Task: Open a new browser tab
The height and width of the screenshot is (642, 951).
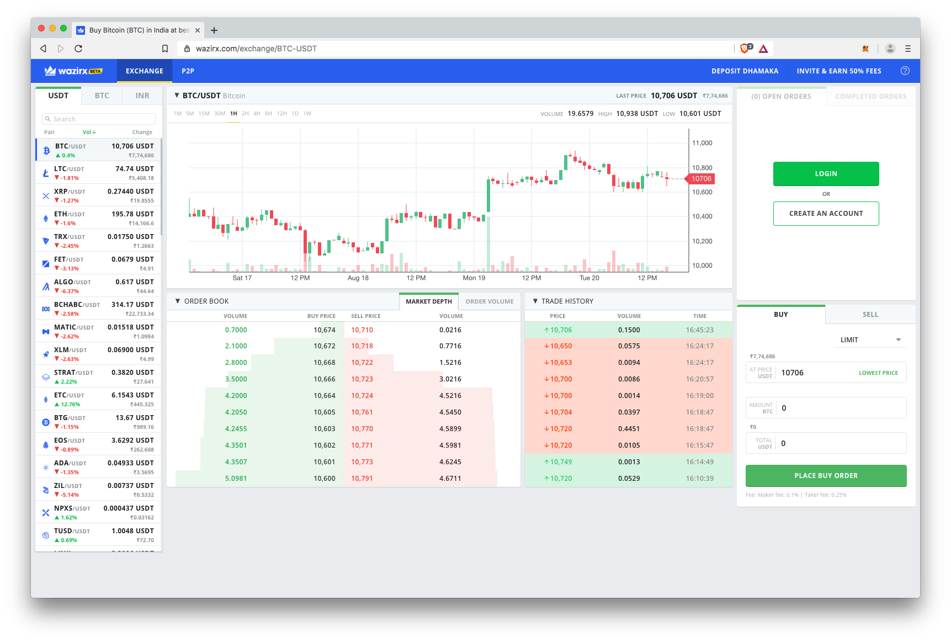Action: [x=214, y=30]
